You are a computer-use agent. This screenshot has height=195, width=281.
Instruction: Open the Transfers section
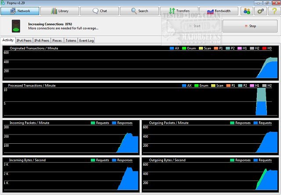179,11
